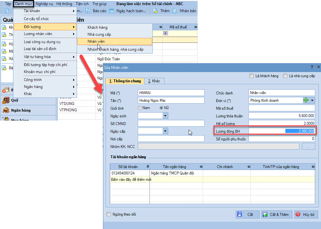Click the red cancel icon on Hủy bỏ
Screen dimensions: 321x229
(298, 214)
